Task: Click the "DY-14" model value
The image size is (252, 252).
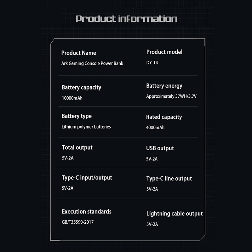Action: 152,63
